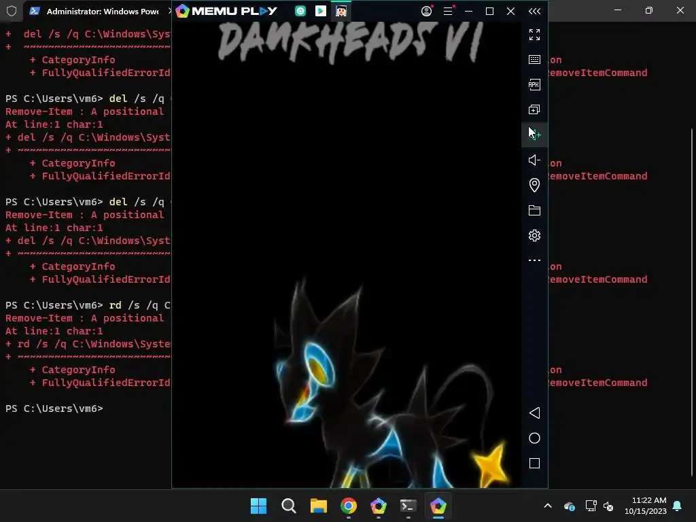Open File Explorer from taskbar
This screenshot has width=696, height=522.
(x=318, y=506)
